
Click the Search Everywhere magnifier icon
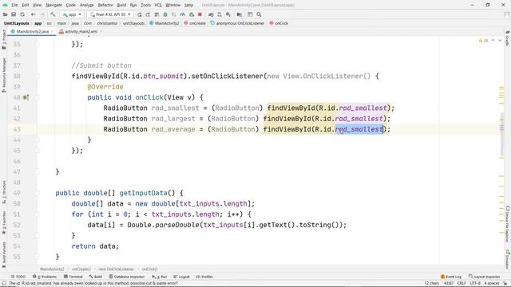(x=259, y=14)
